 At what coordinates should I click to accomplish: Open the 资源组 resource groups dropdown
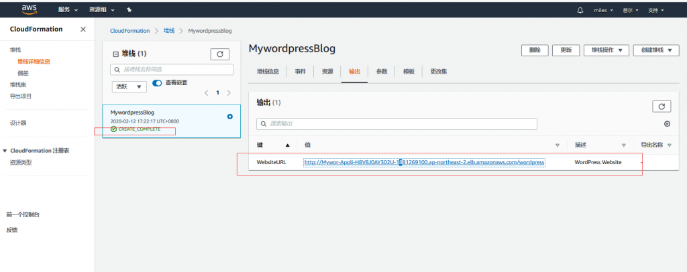(102, 9)
